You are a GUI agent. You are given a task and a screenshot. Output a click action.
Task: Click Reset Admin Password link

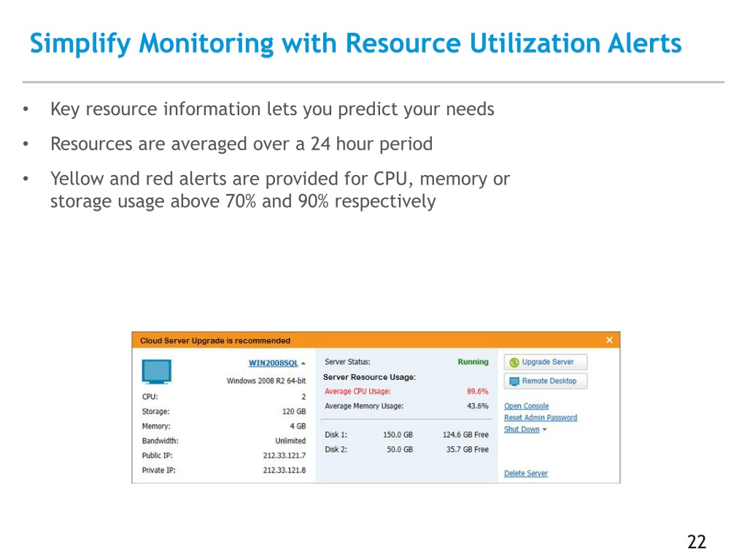click(x=540, y=418)
